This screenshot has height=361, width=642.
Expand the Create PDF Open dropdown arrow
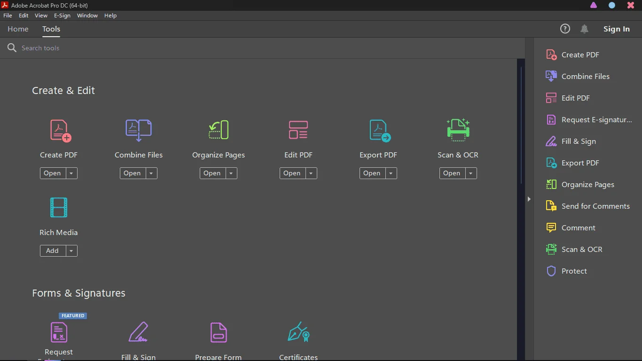(71, 173)
